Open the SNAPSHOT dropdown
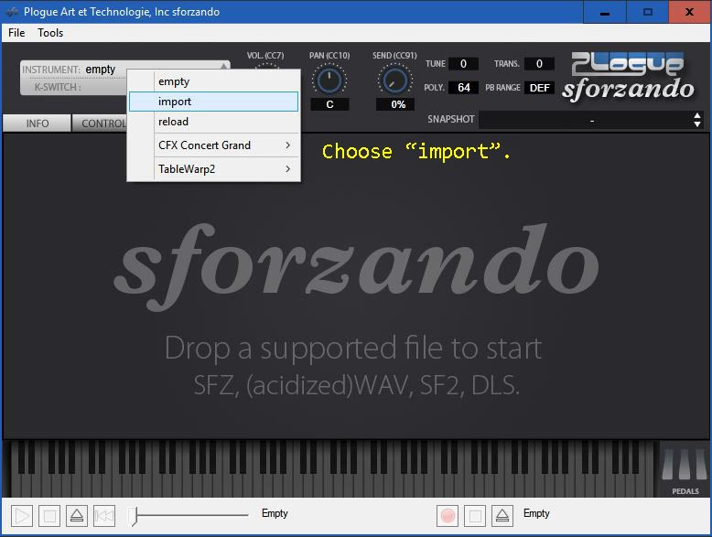This screenshot has width=712, height=537. coord(590,121)
